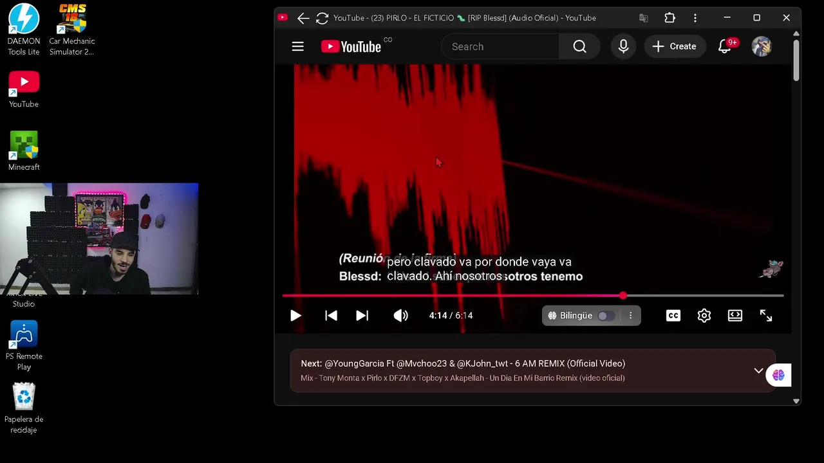Select DAEMON Tools Lite desktop icon
Screen dimensions: 824x463
point(24,30)
